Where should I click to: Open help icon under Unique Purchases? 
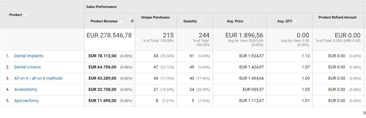coord(155,23)
